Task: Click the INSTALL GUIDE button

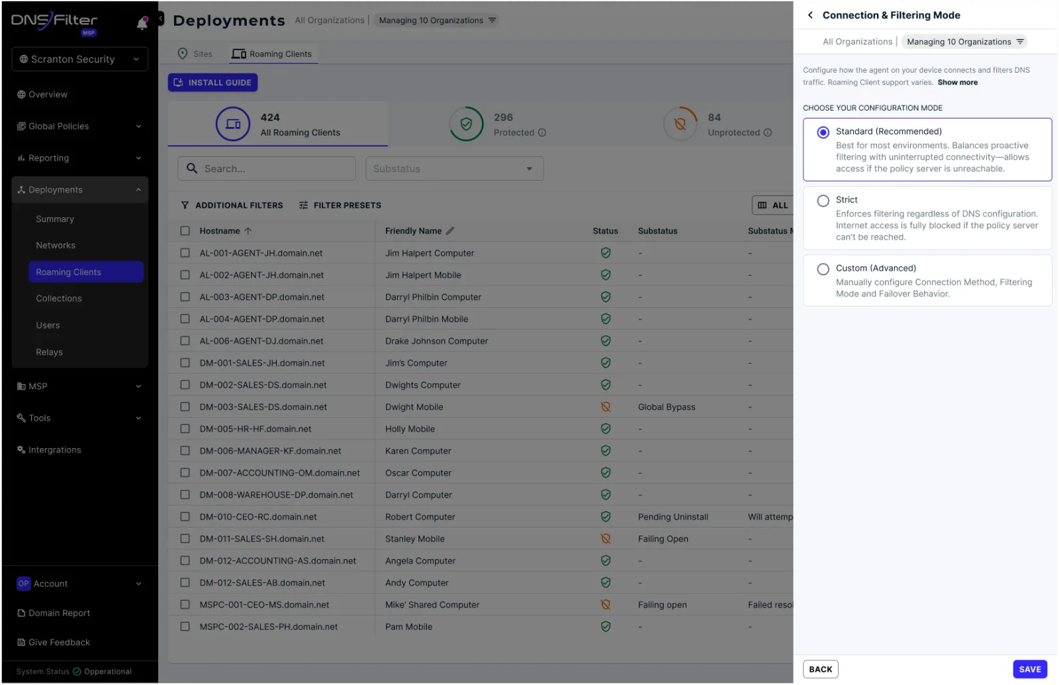Action: (x=212, y=83)
